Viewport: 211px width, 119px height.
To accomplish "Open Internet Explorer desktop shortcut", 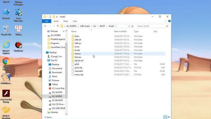I will pos(6,48).
